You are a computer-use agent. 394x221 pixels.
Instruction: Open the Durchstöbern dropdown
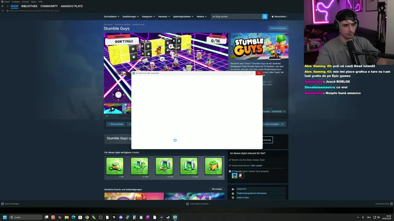pos(112,17)
